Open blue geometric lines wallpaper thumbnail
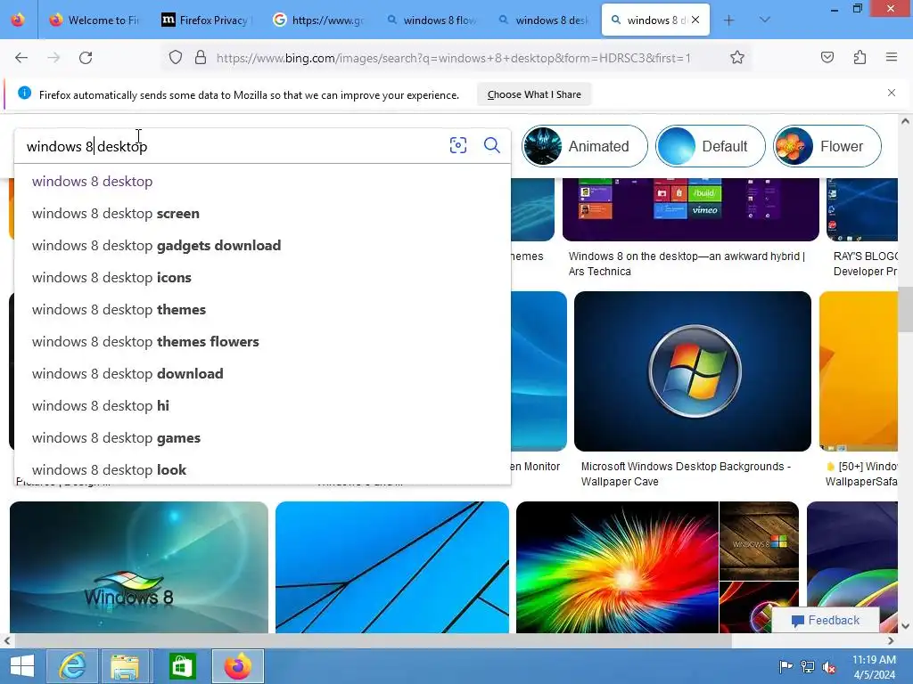The image size is (913, 684). 392,567
